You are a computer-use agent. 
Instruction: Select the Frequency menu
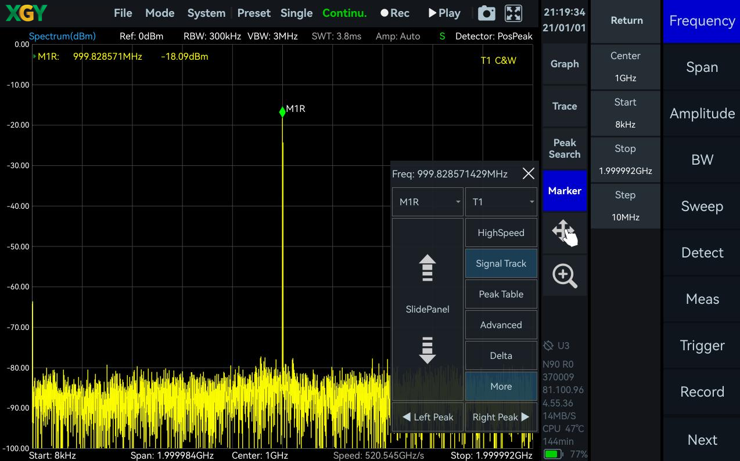[702, 21]
